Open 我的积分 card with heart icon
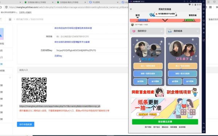Viewport: 218px width, 136px height. tap(147, 31)
